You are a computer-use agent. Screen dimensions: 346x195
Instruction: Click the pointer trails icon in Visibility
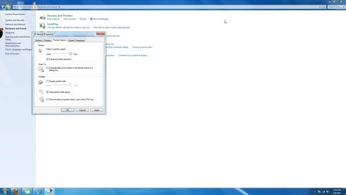pyautogui.click(x=41, y=82)
